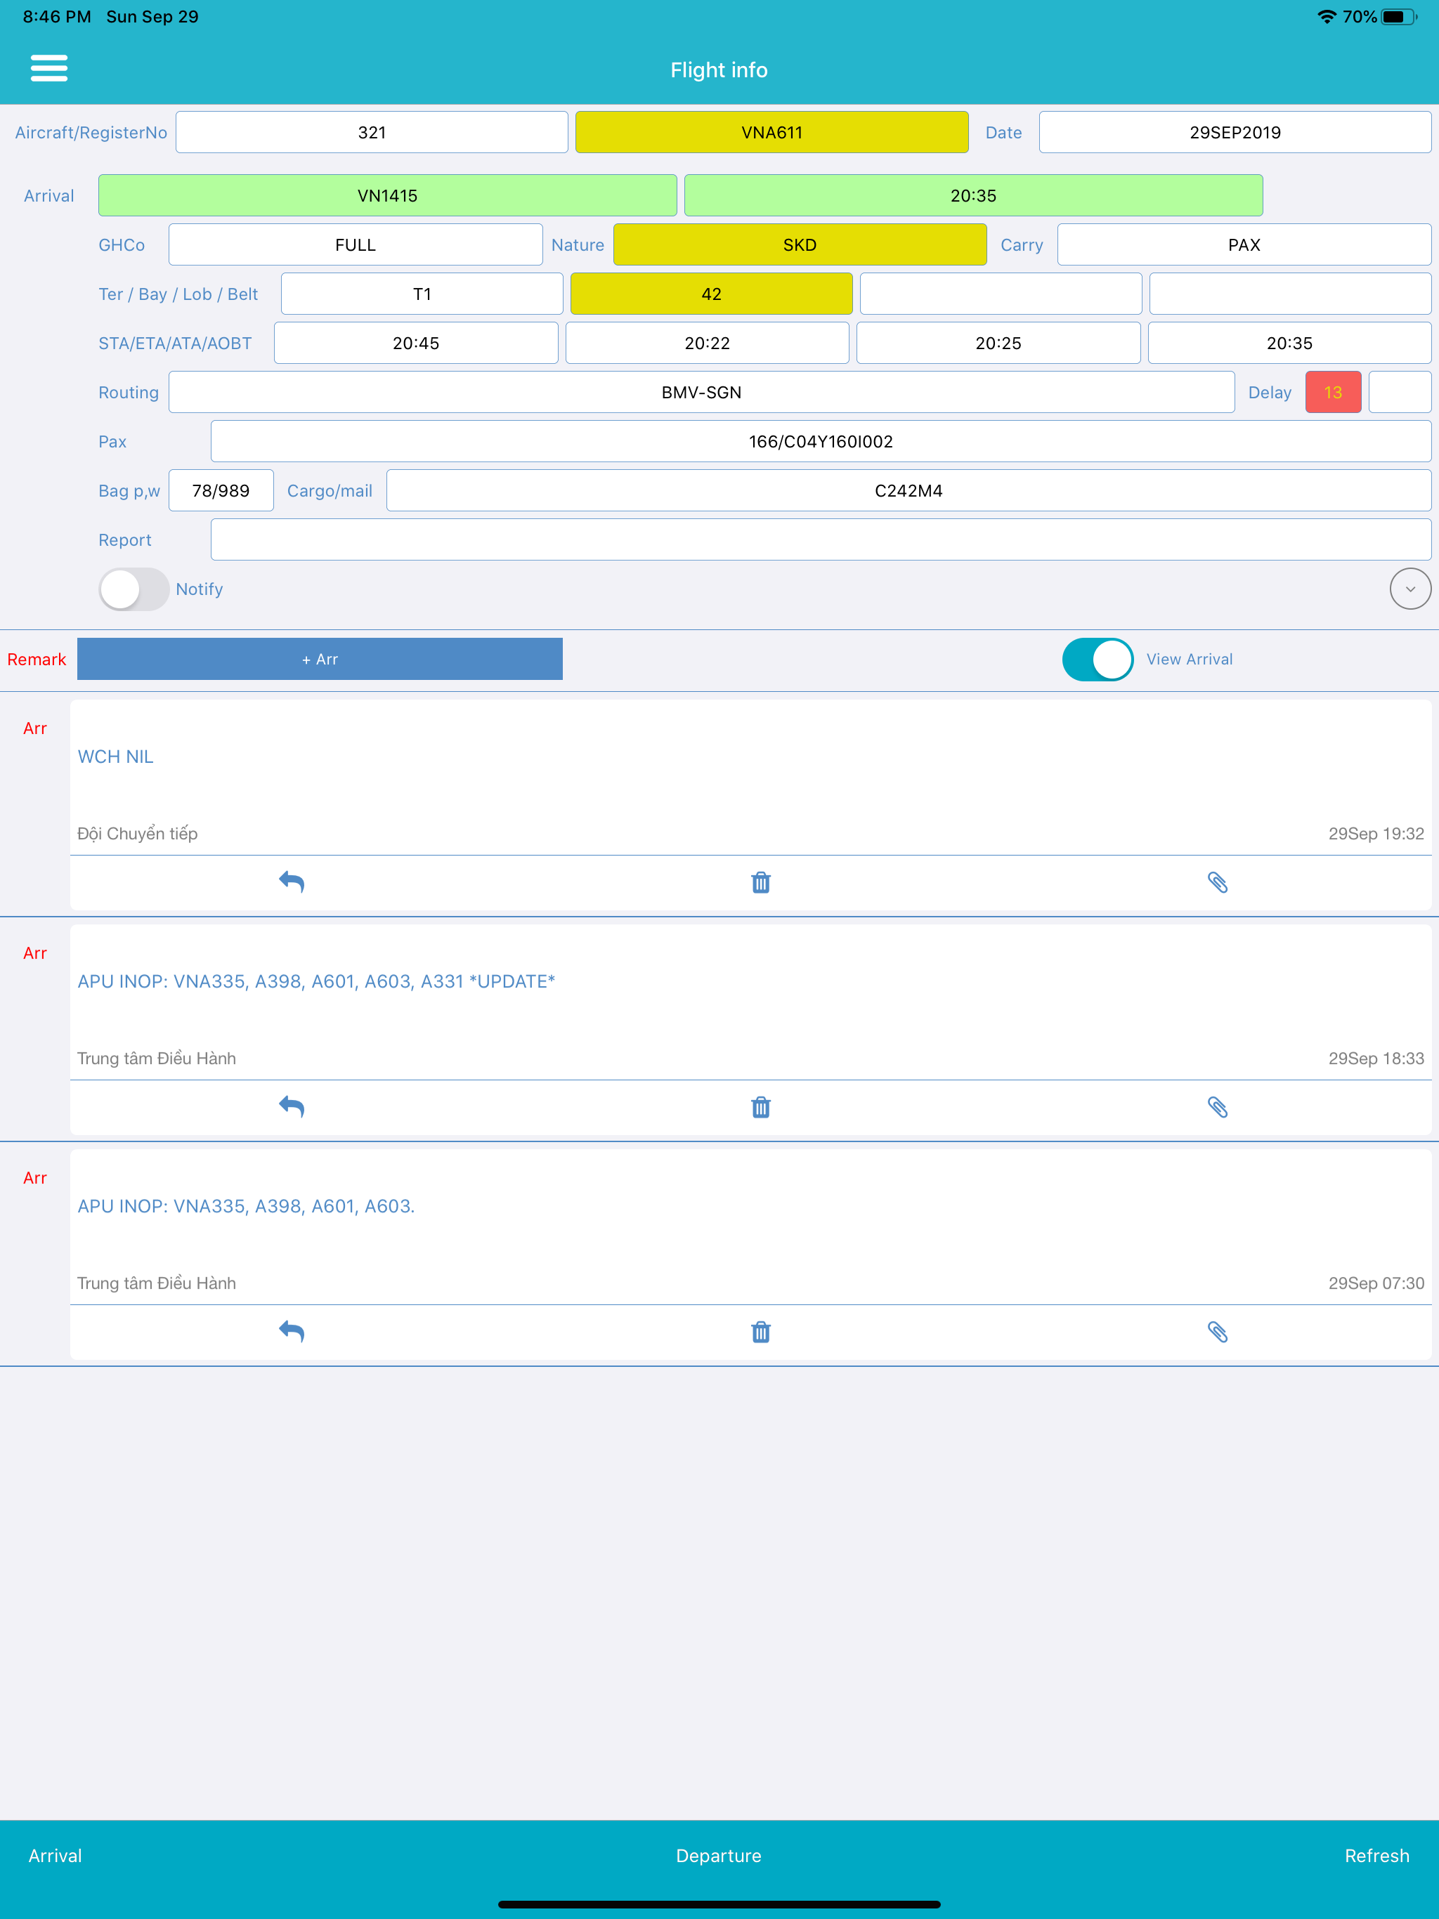Screen dimensions: 1439x1919
Task: Tap the 29Sep 18:33 timestamp
Action: point(1376,1059)
